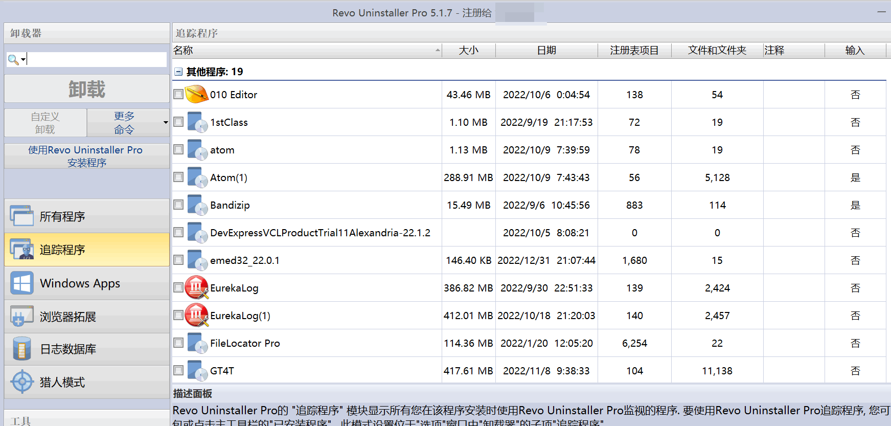Viewport: 891px width, 426px height.
Task: Click the 010 Editor program icon
Action: point(197,95)
